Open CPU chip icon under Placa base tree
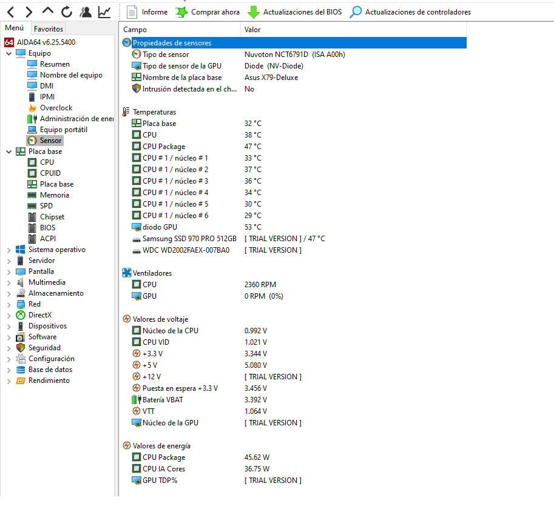The height and width of the screenshot is (512, 554). click(32, 162)
